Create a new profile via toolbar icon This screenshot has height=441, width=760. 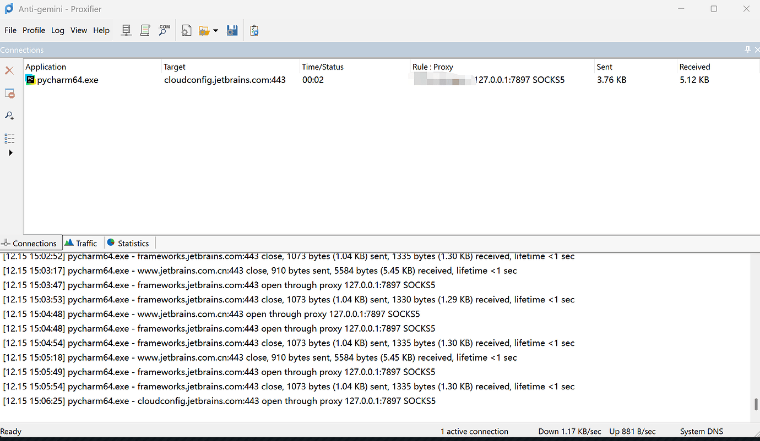(x=186, y=30)
